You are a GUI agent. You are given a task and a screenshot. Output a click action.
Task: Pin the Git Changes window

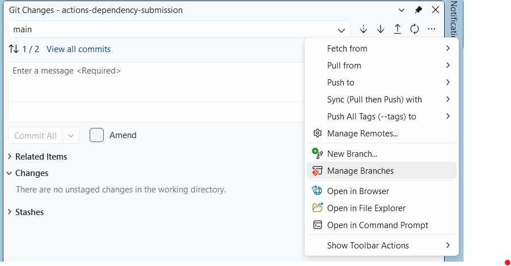pos(419,10)
